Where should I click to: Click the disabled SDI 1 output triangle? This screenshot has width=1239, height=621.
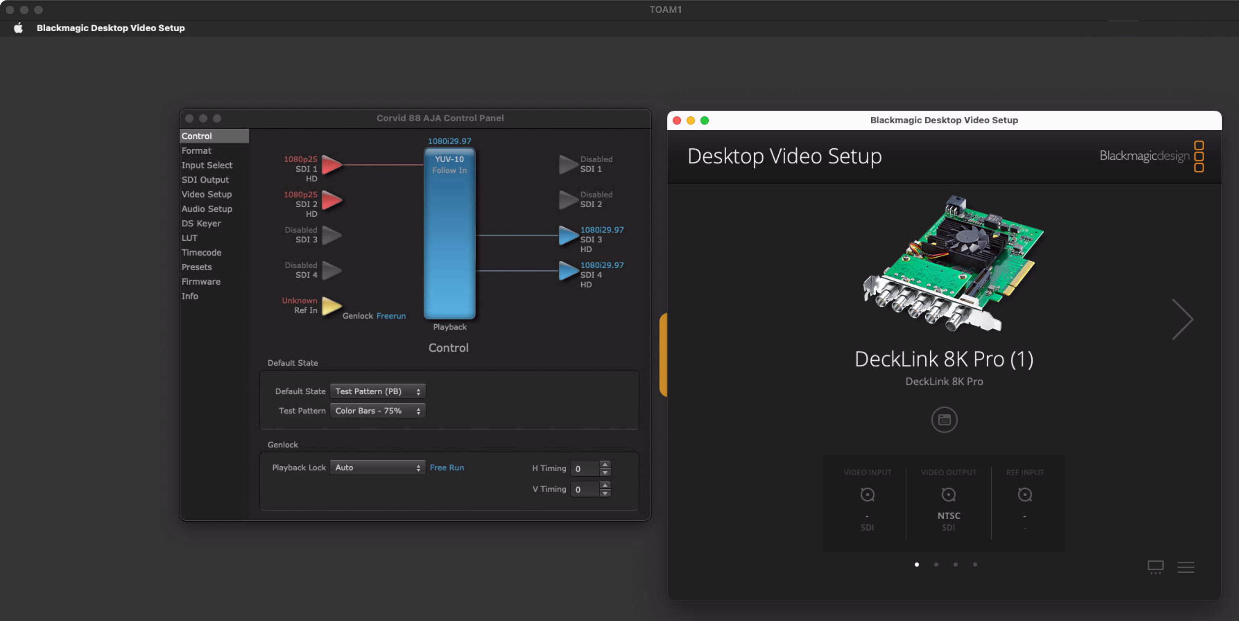pyautogui.click(x=569, y=164)
